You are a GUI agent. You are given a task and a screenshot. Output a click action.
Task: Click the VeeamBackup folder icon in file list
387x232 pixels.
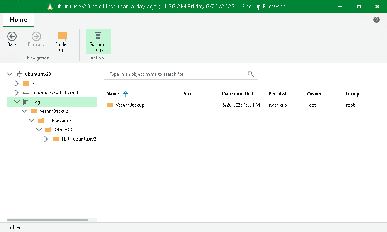(110, 105)
